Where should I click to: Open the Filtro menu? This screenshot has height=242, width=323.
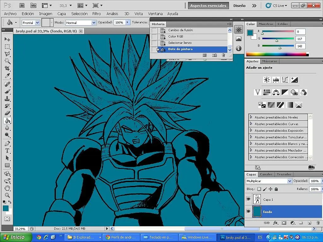click(97, 14)
